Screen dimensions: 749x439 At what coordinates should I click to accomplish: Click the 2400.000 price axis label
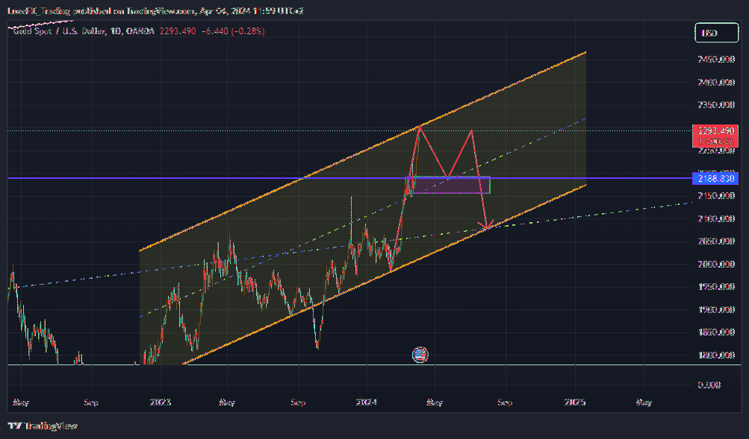pos(715,82)
